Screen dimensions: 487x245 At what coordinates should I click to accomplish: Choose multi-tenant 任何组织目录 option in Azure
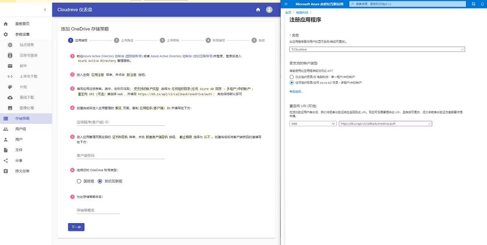point(291,82)
